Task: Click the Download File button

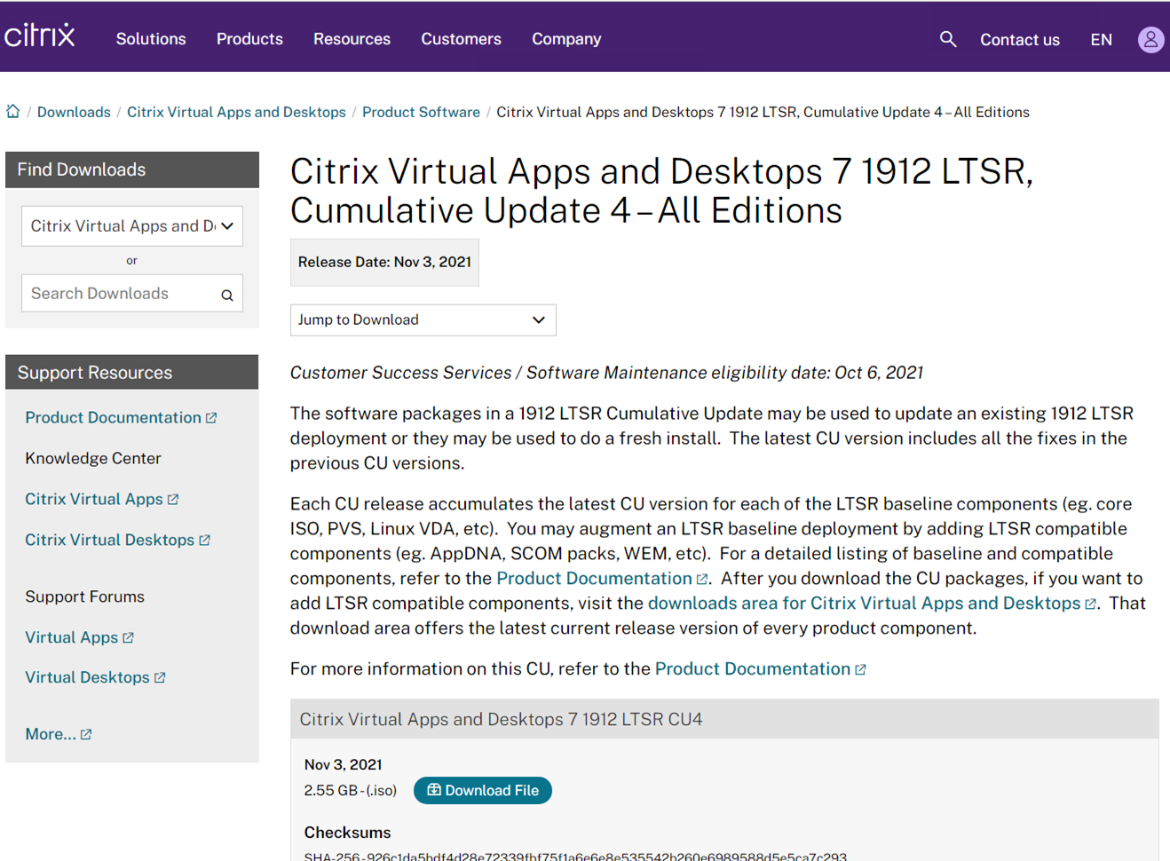Action: (483, 791)
